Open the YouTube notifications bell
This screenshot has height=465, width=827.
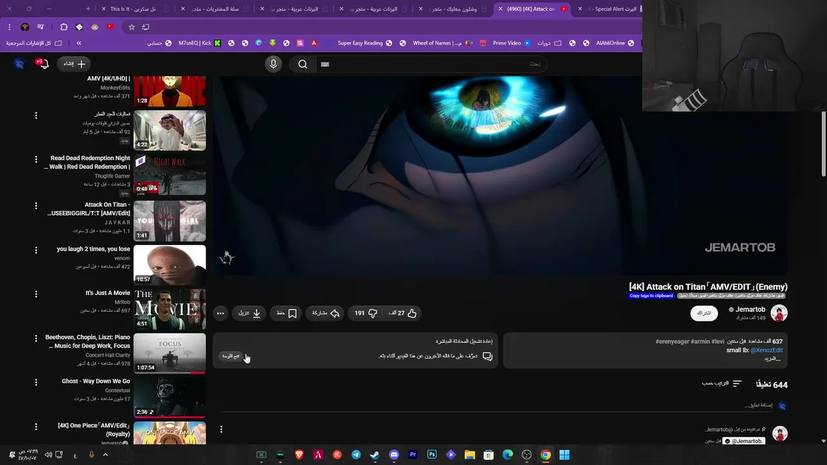(43, 64)
